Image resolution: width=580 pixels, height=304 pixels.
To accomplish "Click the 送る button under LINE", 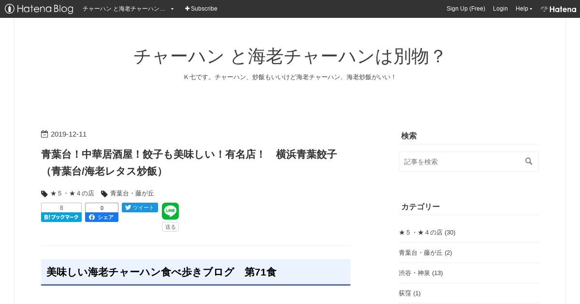I will pos(170,227).
